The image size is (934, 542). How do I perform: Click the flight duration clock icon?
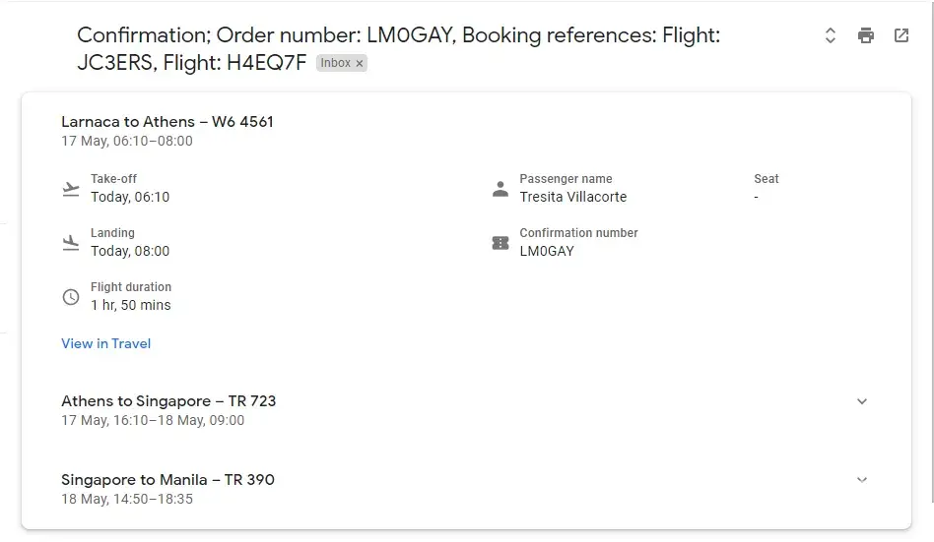point(71,296)
